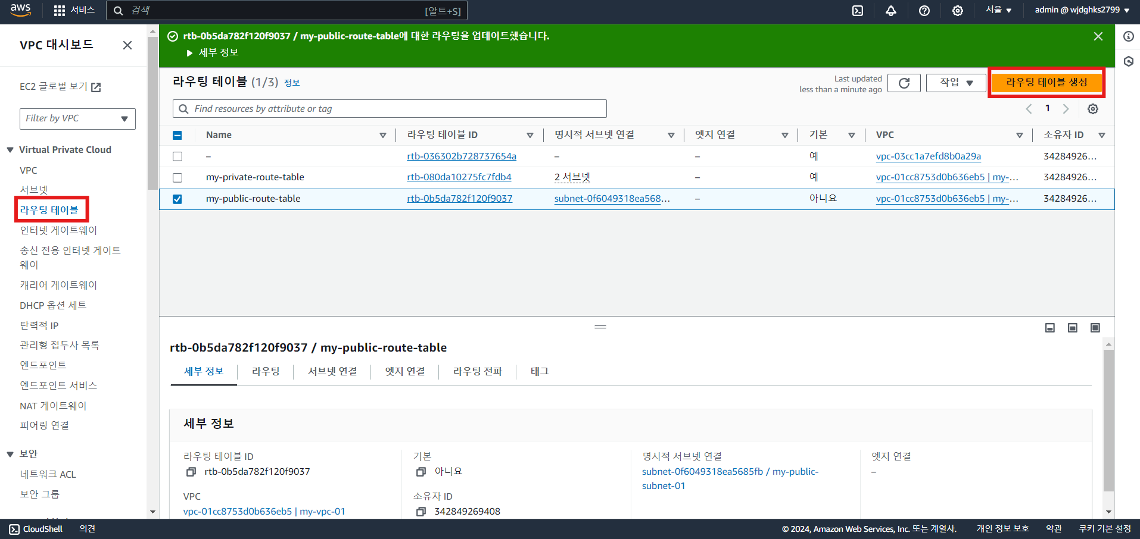Image resolution: width=1140 pixels, height=539 pixels.
Task: Maximize the details split panel
Action: tap(1095, 328)
